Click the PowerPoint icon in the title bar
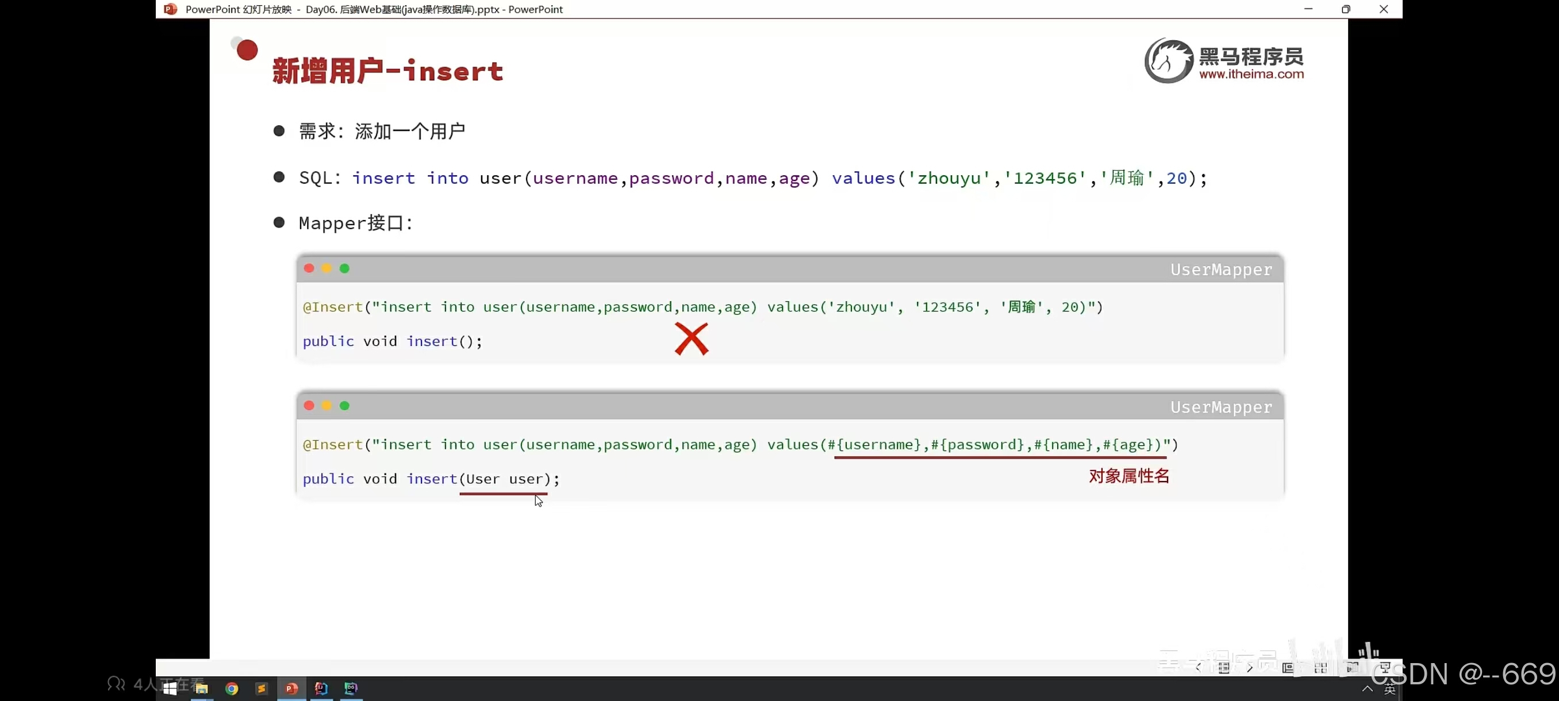Screen dimensions: 1559x701 tap(171, 9)
